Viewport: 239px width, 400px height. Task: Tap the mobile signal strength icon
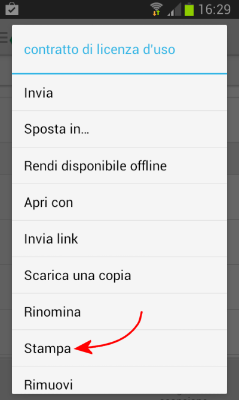point(174,10)
